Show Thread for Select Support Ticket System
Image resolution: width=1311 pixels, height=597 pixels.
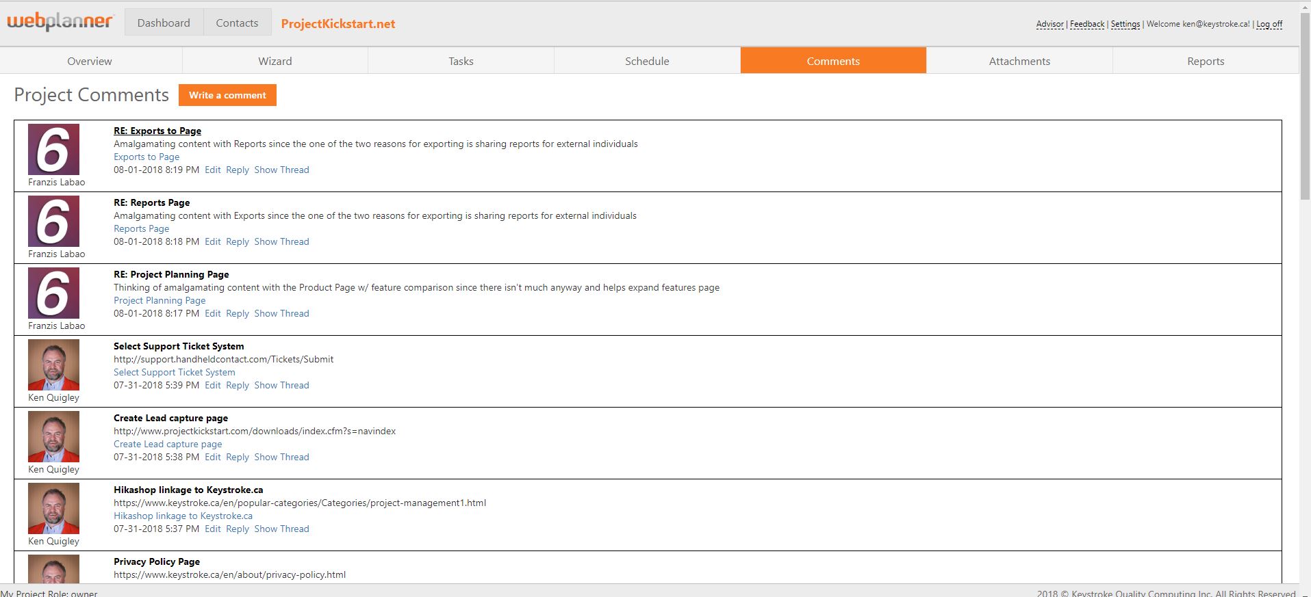281,385
